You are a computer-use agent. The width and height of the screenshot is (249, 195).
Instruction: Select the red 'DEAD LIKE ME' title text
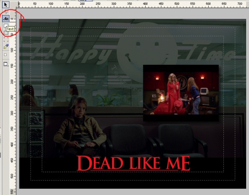133,163
